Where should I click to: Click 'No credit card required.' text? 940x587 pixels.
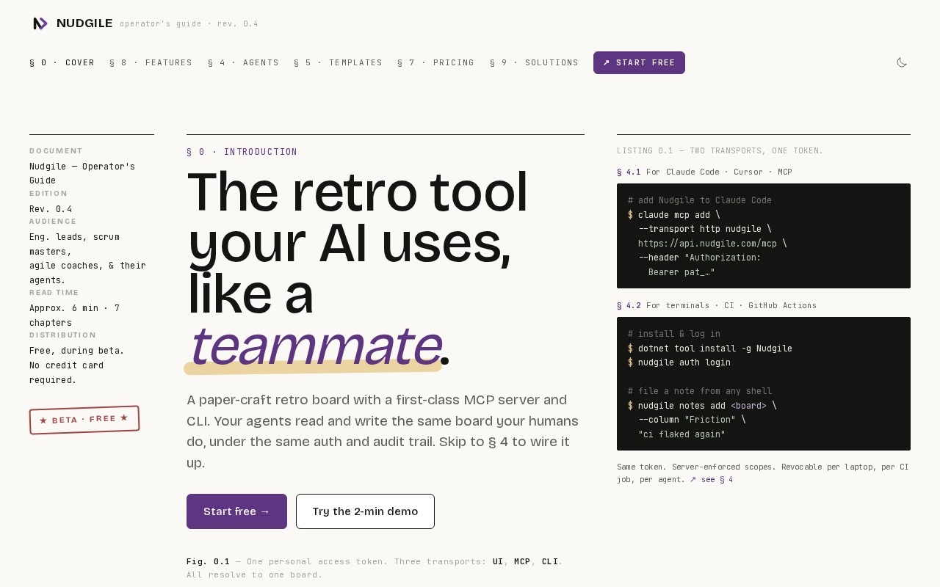tap(66, 373)
